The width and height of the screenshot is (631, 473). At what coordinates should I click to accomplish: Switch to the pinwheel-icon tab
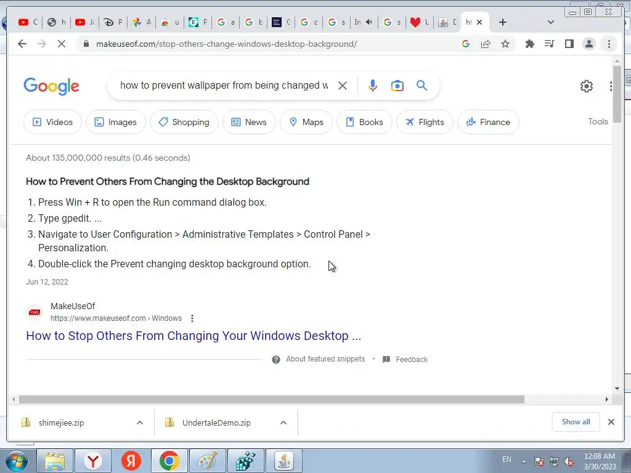[141, 22]
